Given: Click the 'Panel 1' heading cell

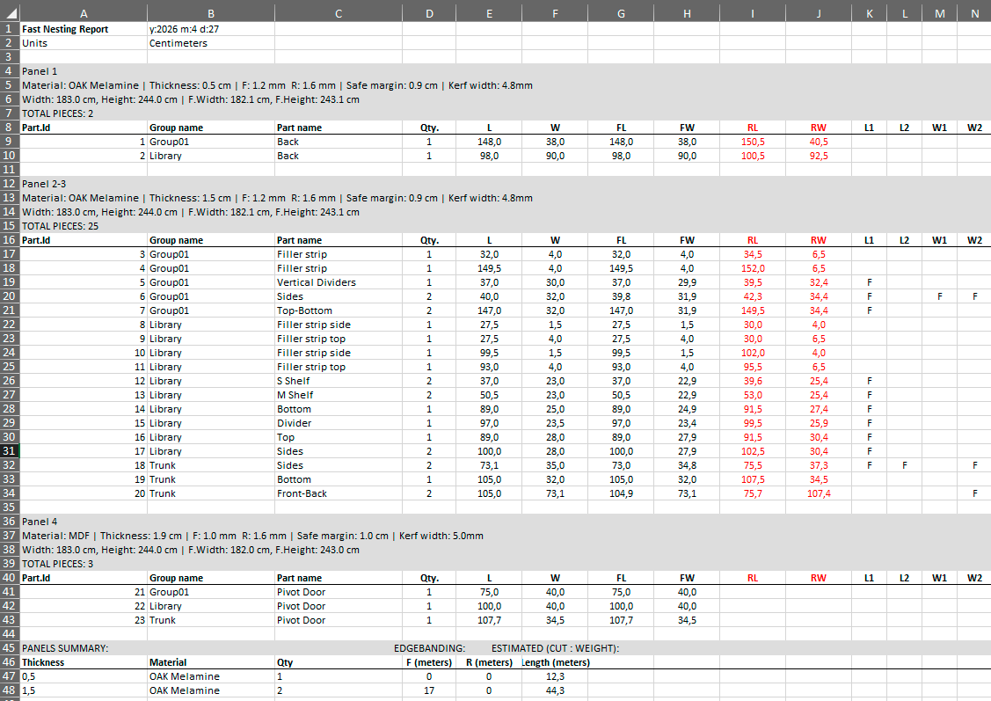Looking at the screenshot, I should pos(40,71).
